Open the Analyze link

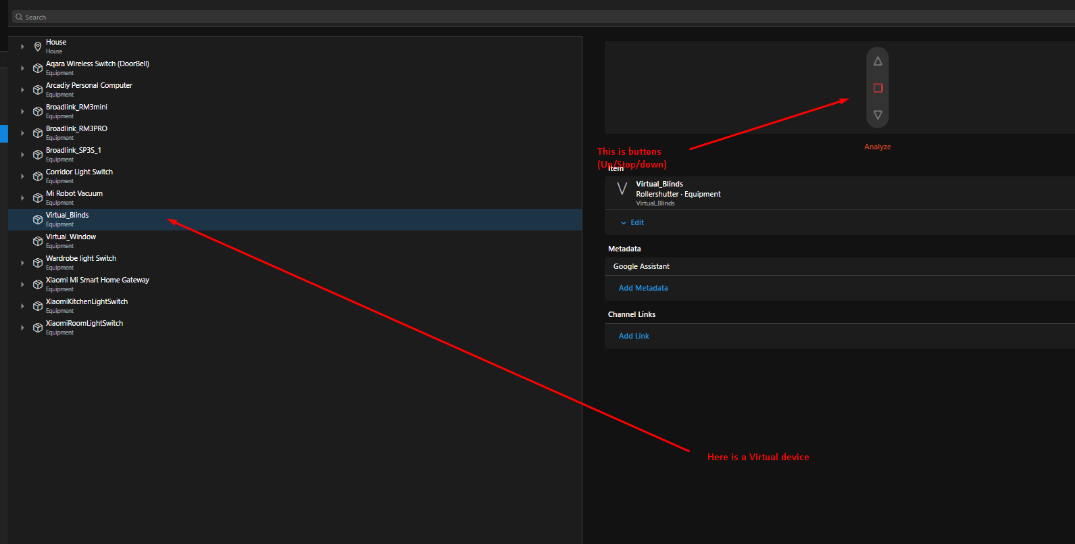877,147
